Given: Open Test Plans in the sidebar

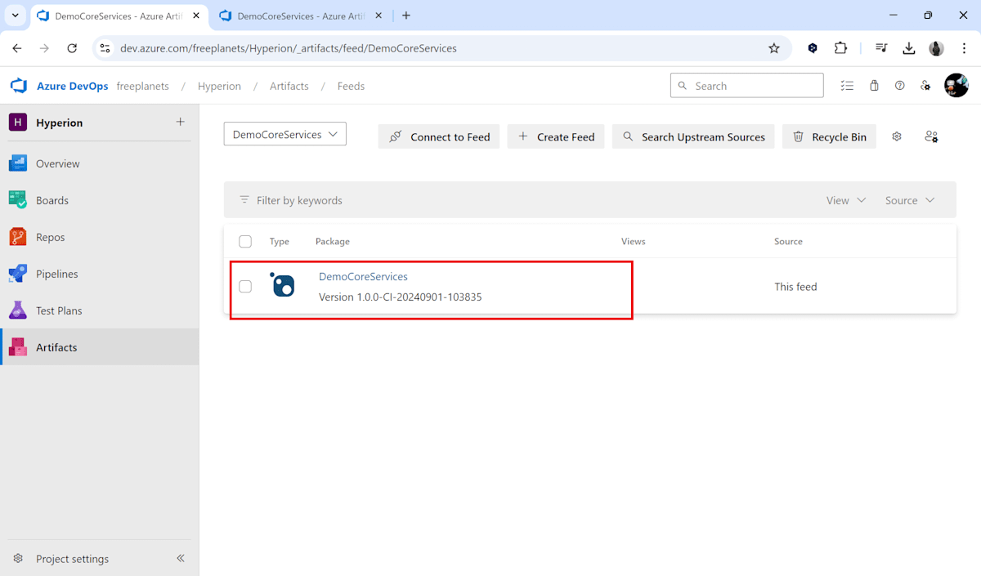Looking at the screenshot, I should (99, 310).
